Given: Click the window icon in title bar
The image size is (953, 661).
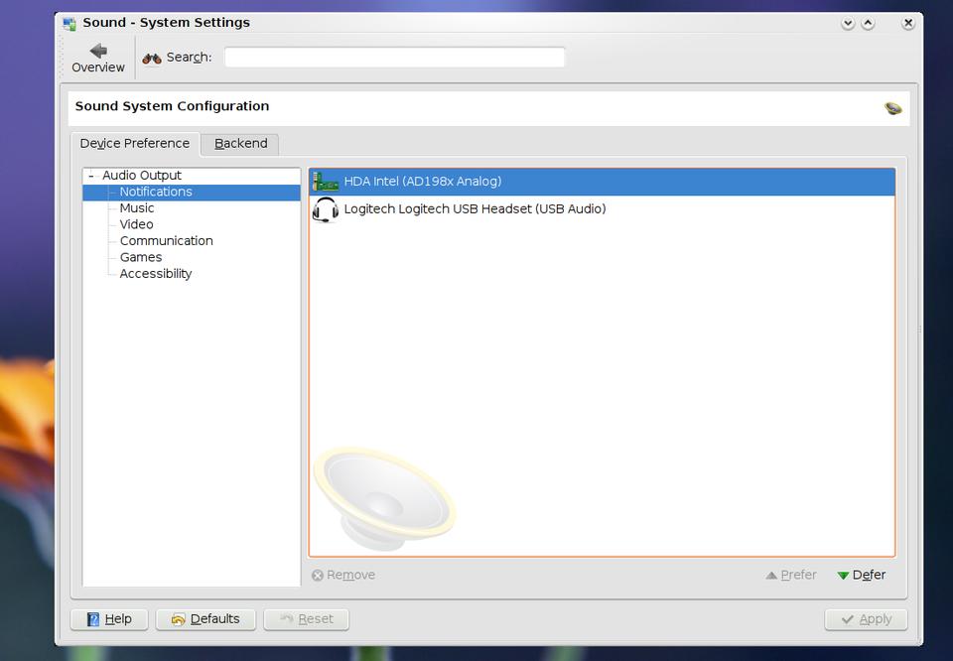Looking at the screenshot, I should tap(69, 23).
